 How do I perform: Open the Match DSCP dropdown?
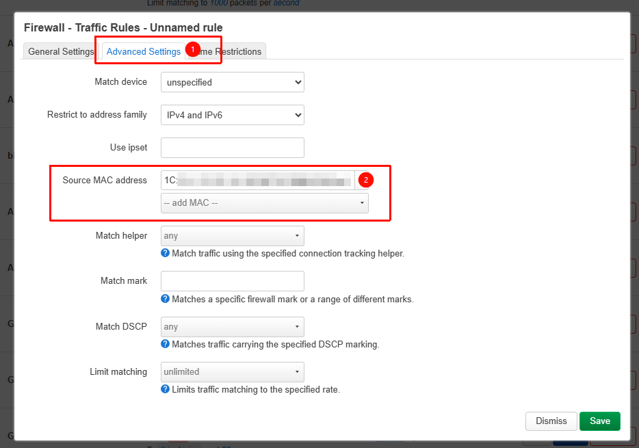point(232,327)
